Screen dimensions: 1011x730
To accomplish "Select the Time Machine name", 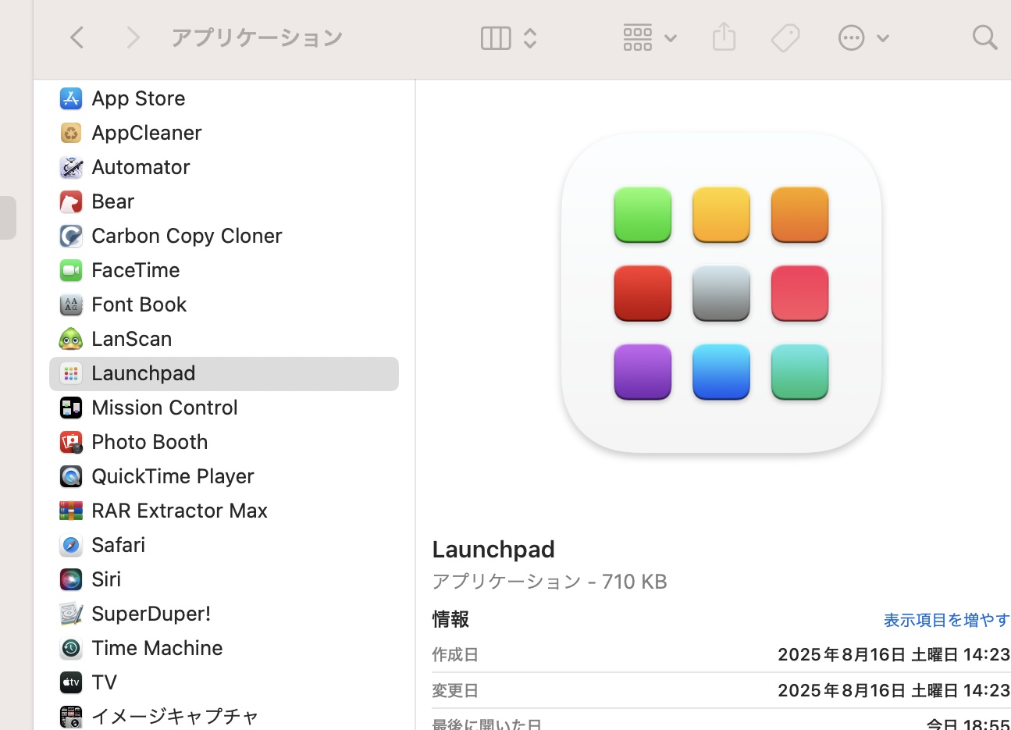I will pyautogui.click(x=157, y=648).
